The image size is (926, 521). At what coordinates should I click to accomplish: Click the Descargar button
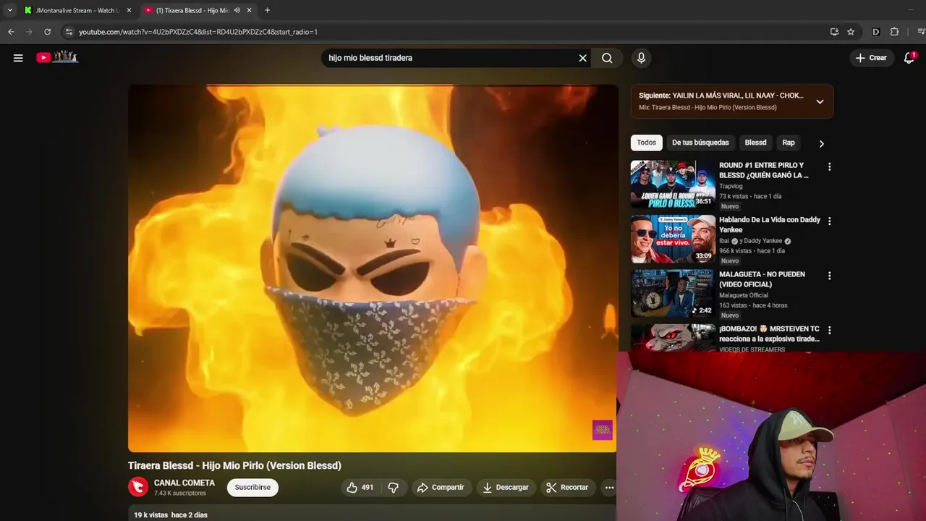506,488
